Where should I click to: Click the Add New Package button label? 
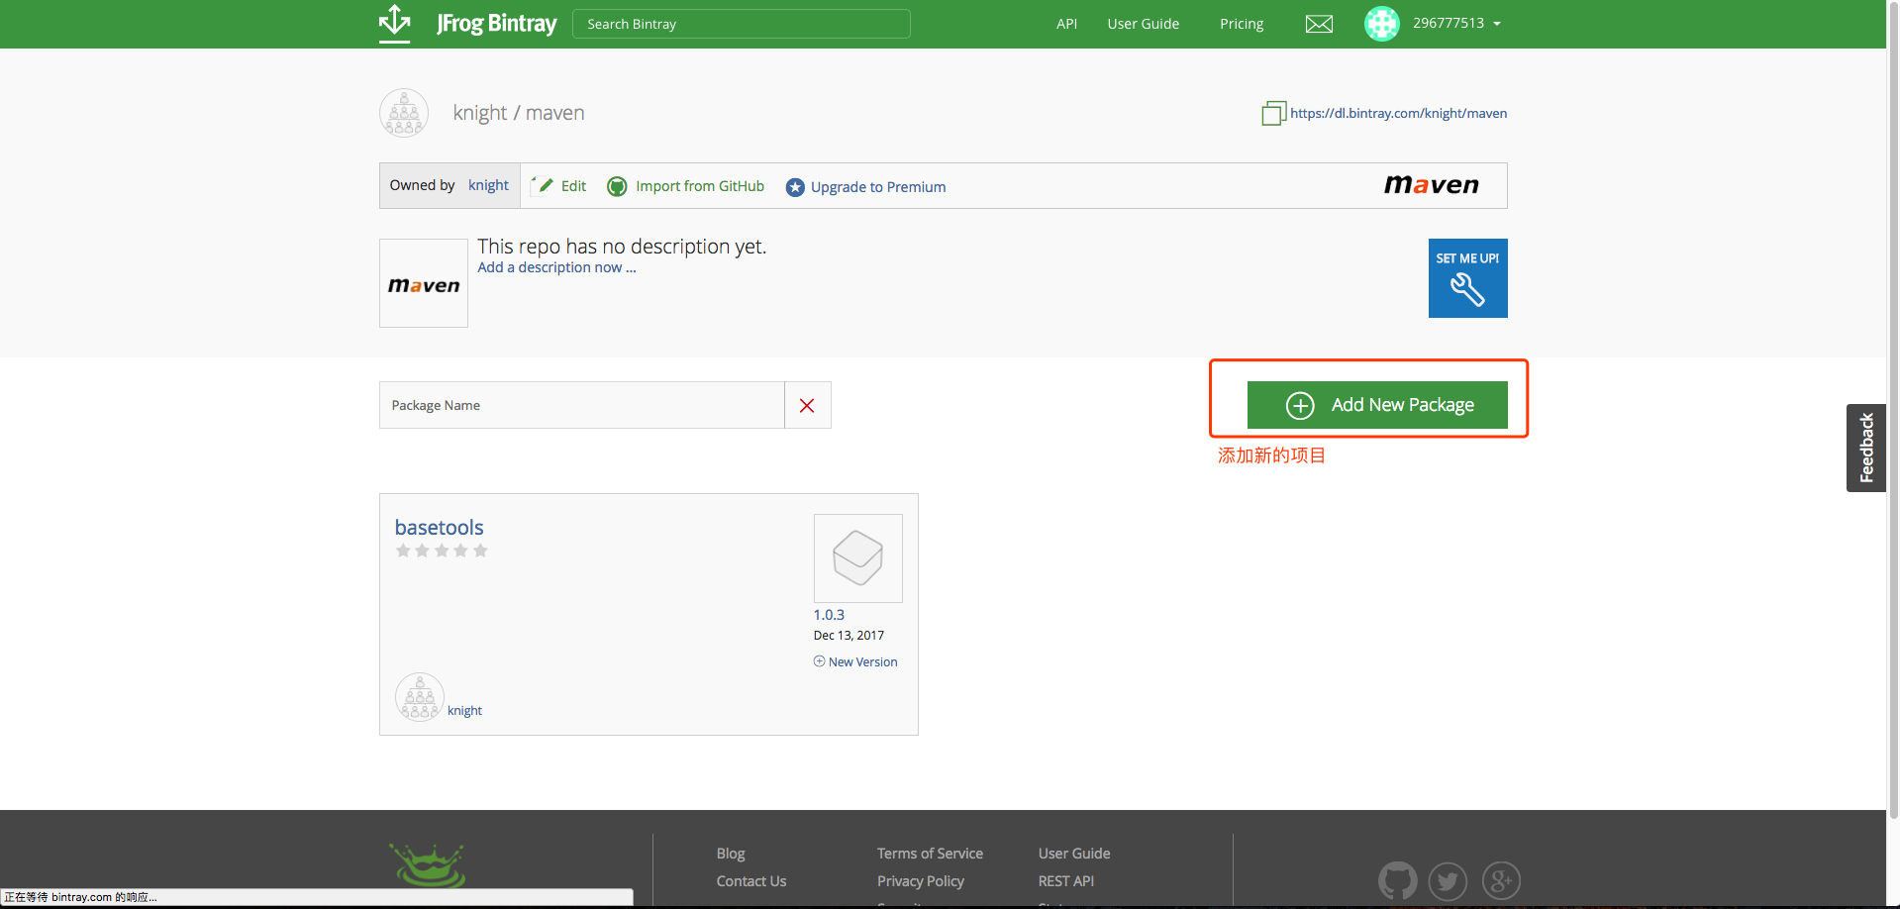pos(1403,405)
